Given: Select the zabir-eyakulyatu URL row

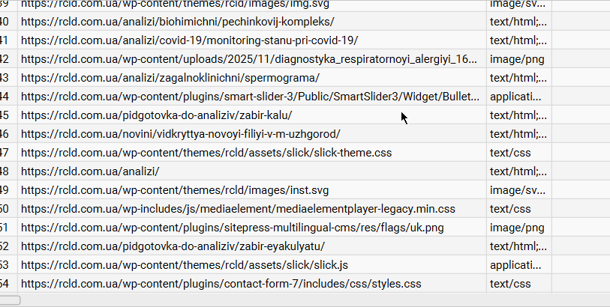Looking at the screenshot, I should tap(173, 246).
